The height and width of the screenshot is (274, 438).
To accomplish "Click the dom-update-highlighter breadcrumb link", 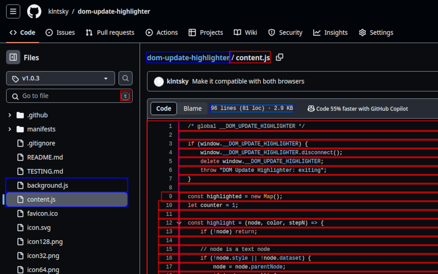I will [x=188, y=58].
